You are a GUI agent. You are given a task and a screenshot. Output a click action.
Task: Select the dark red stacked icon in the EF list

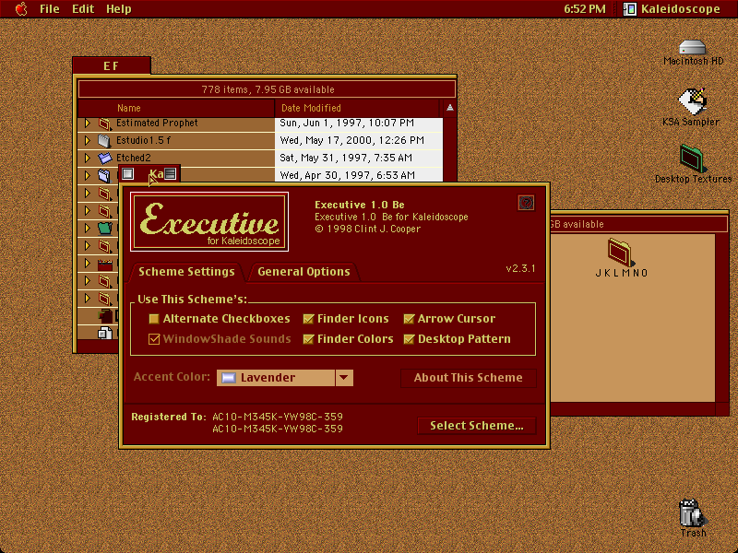[104, 315]
